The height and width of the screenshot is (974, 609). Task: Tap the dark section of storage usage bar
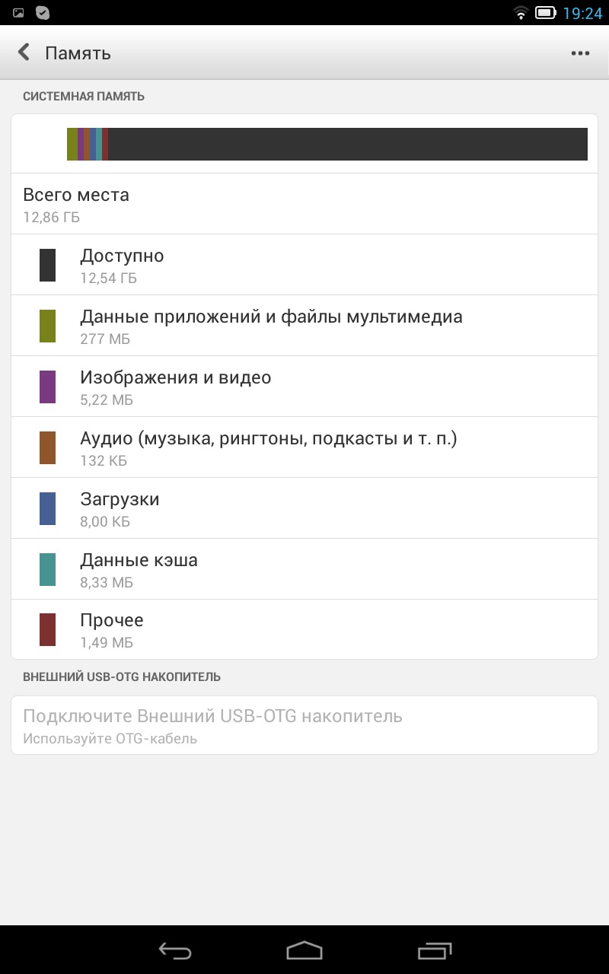pyautogui.click(x=347, y=145)
